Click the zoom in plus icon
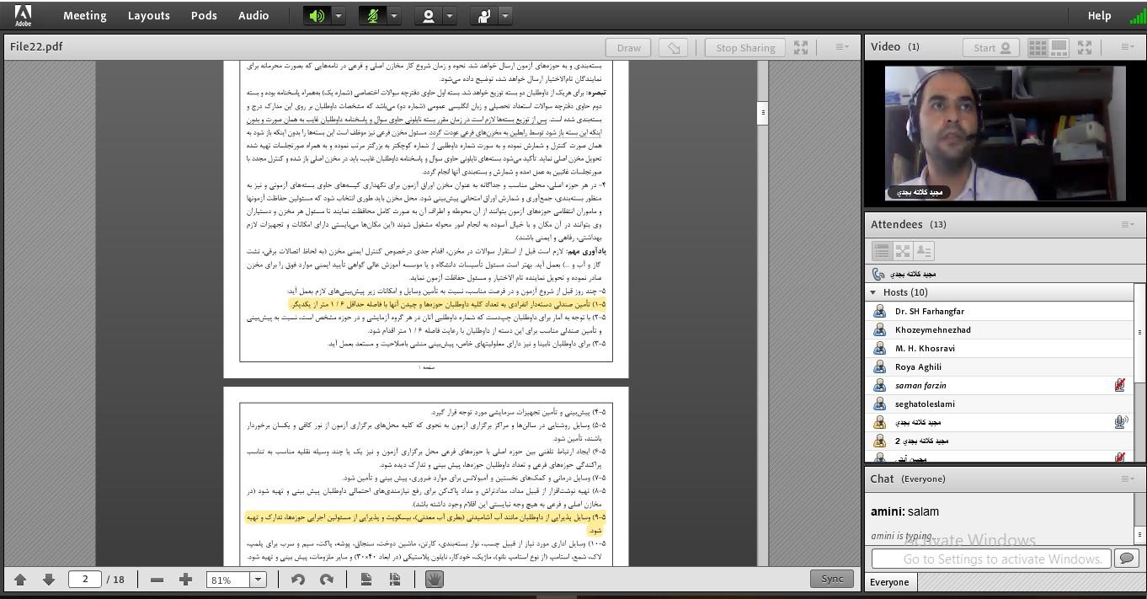1147x599 pixels. click(185, 580)
